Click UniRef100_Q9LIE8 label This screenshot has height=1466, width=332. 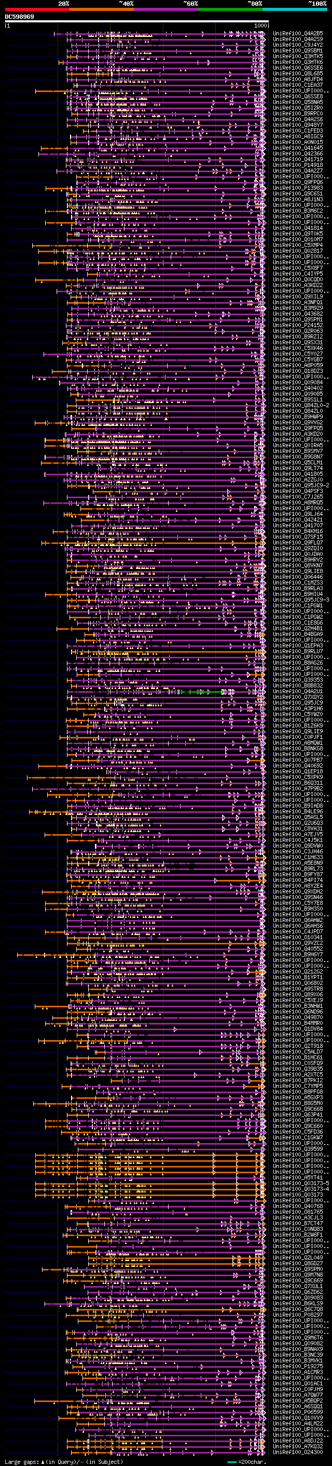(x=298, y=572)
